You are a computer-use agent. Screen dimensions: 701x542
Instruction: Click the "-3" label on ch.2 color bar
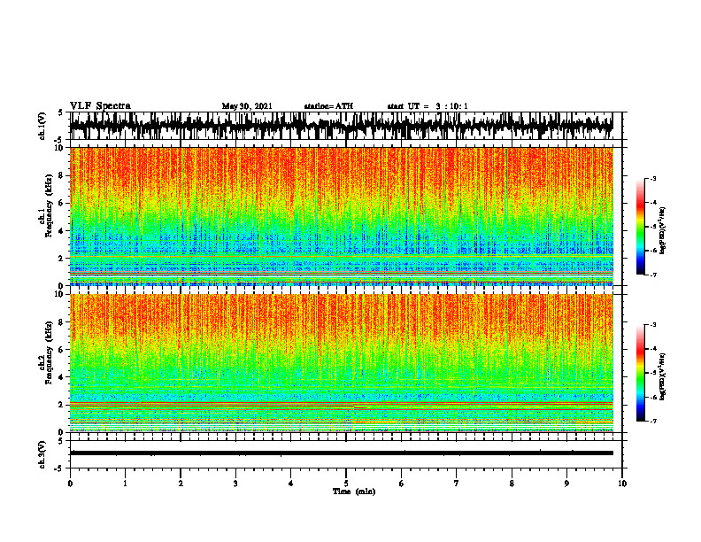pos(653,325)
